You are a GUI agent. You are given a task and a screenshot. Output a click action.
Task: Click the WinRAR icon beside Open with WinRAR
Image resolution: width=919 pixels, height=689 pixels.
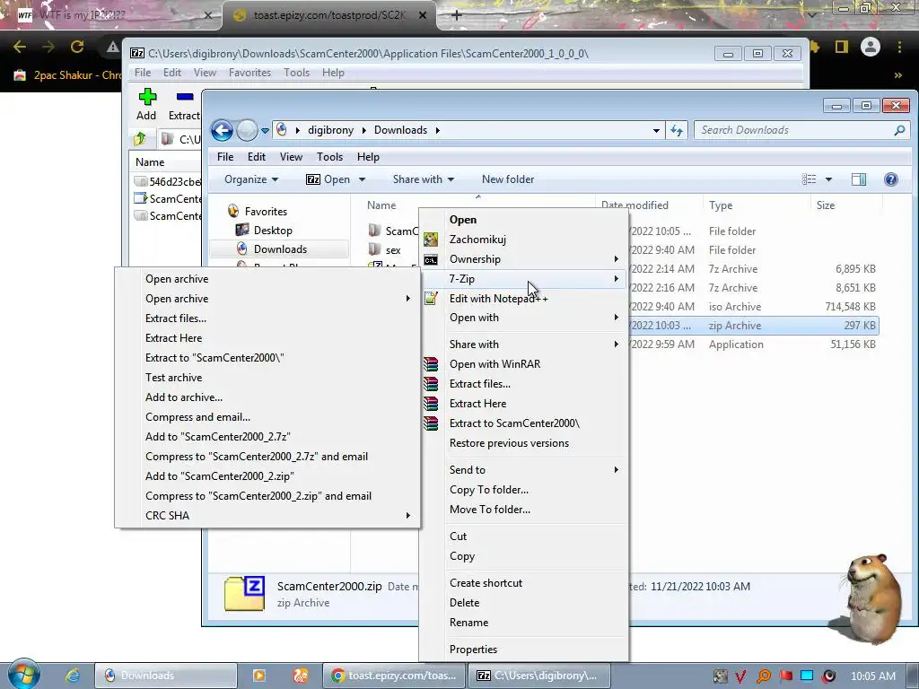click(431, 364)
